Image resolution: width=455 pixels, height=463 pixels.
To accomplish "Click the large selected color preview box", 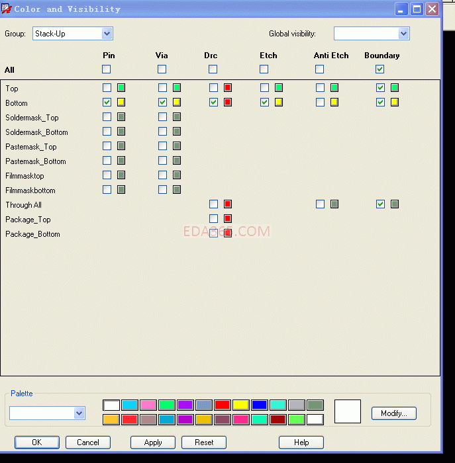I will click(348, 411).
